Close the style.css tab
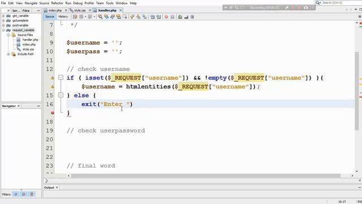 coord(90,10)
